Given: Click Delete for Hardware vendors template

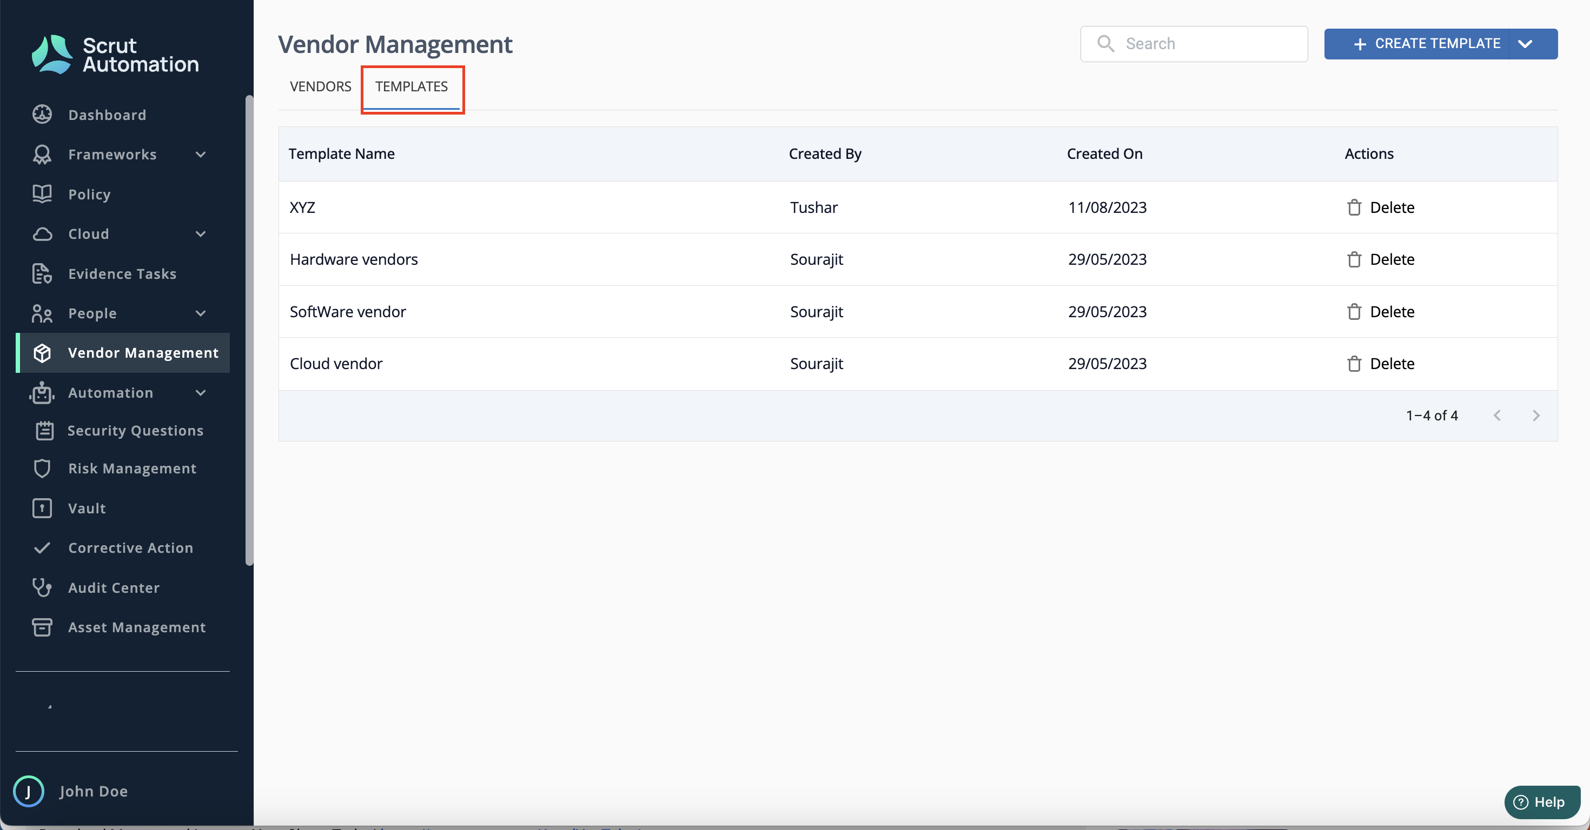Looking at the screenshot, I should point(1381,259).
